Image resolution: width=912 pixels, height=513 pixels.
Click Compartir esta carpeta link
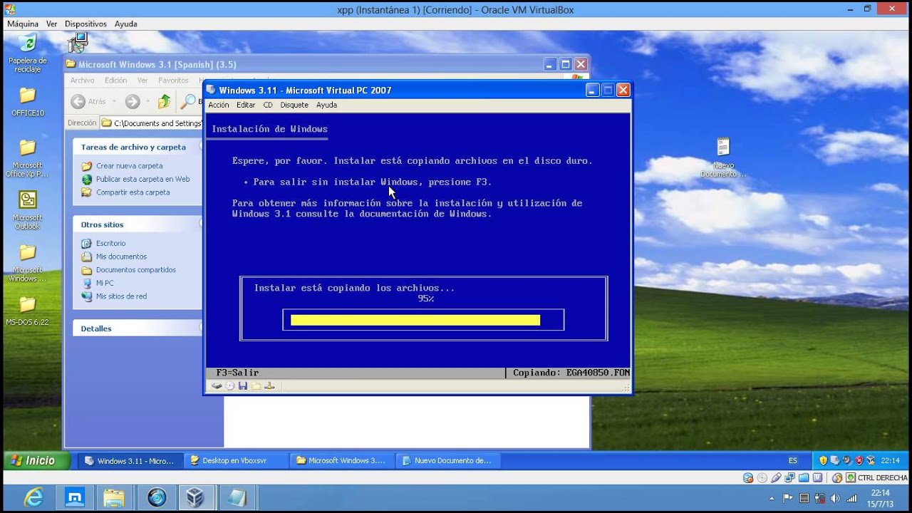[133, 192]
